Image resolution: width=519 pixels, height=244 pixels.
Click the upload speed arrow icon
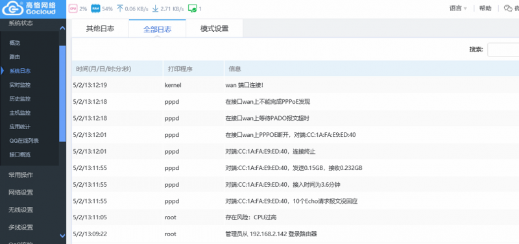point(120,8)
